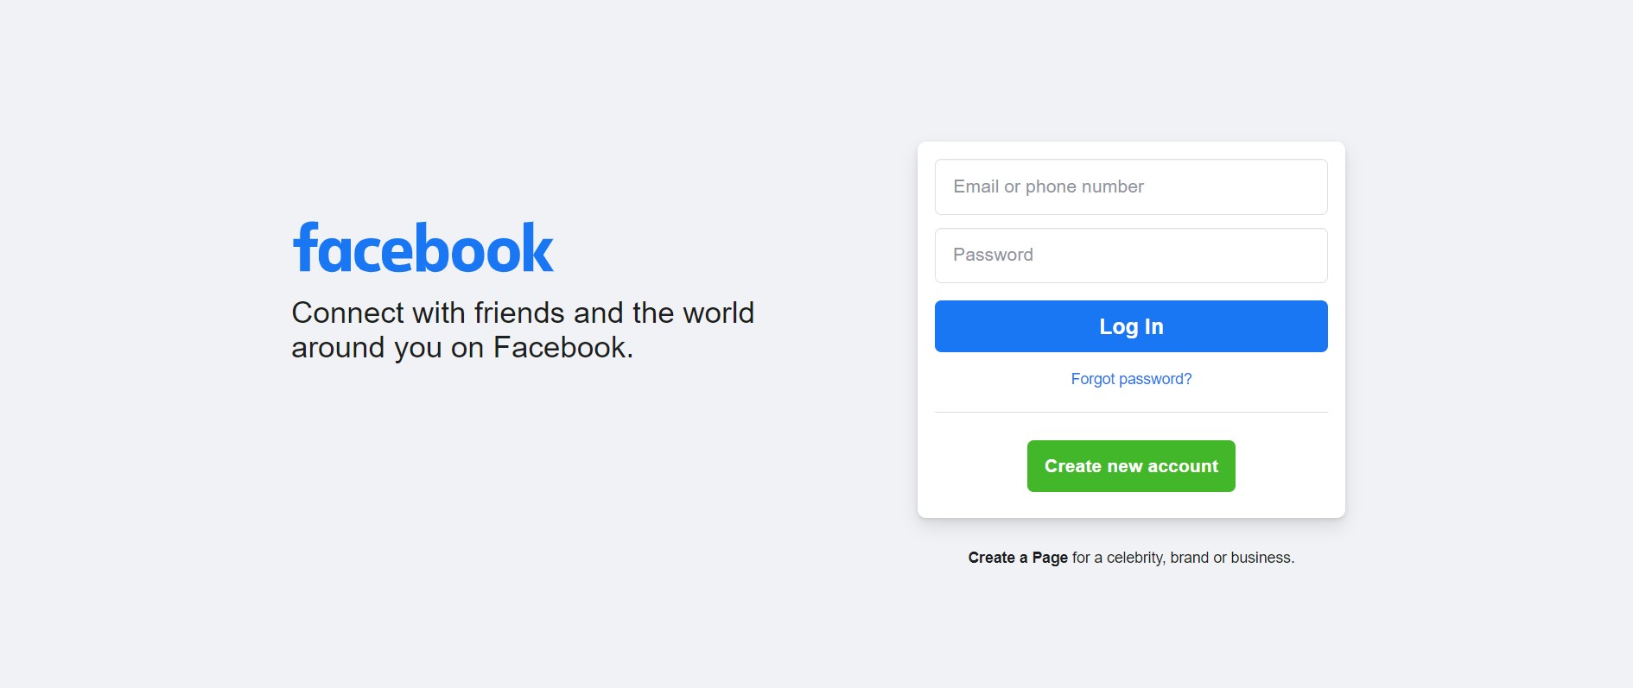Click the blue Log In button
1633x688 pixels.
point(1131,326)
